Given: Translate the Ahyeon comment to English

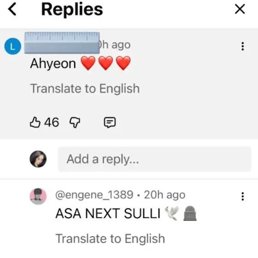Looking at the screenshot, I should tap(85, 88).
